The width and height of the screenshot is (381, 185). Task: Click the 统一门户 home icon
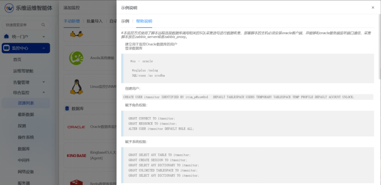coord(6,37)
